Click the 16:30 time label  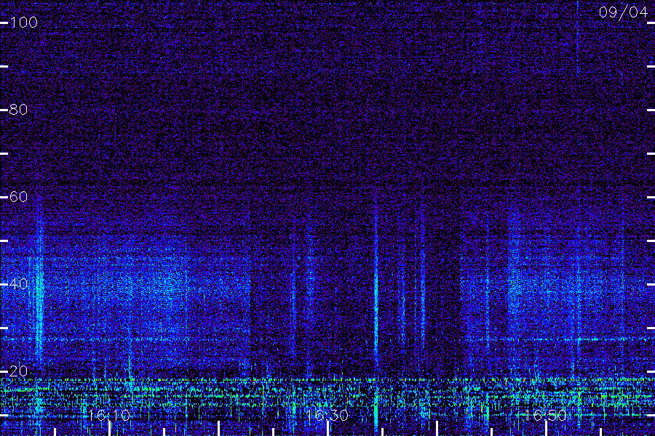327,415
